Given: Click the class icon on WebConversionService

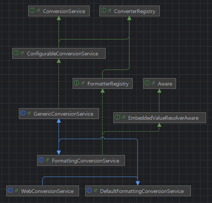Looking at the screenshot, I should [10, 190].
